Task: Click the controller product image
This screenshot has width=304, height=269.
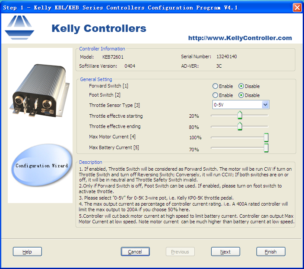Action: [x=41, y=88]
